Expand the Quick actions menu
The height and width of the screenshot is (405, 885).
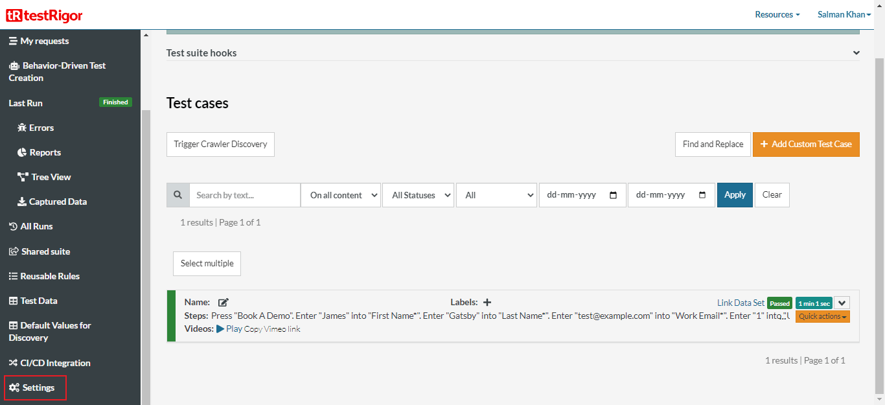[x=822, y=316]
